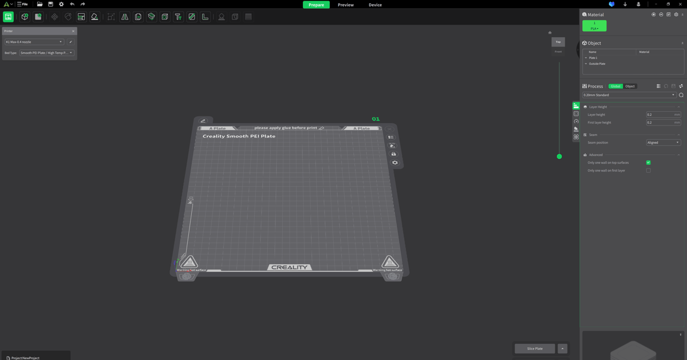
Task: Open the download arrow icon in title bar
Action: (x=625, y=4)
